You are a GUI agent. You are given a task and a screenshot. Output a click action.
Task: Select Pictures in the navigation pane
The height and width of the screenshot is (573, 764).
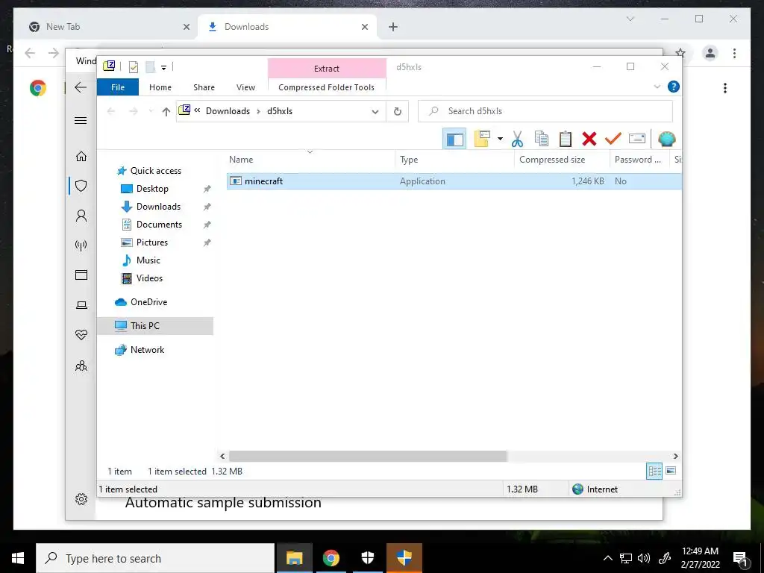click(152, 242)
